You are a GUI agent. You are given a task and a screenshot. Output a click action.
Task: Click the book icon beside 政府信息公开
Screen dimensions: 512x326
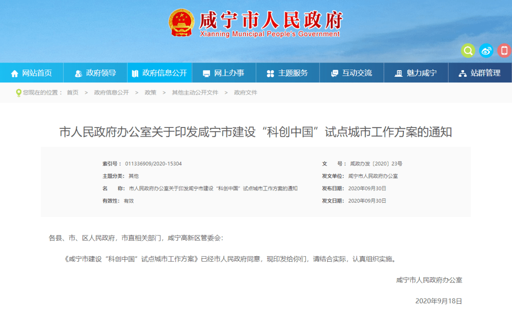click(135, 73)
